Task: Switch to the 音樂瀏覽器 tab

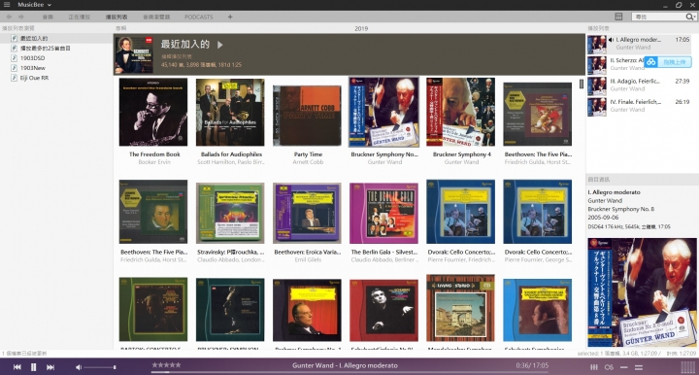Action: point(156,17)
